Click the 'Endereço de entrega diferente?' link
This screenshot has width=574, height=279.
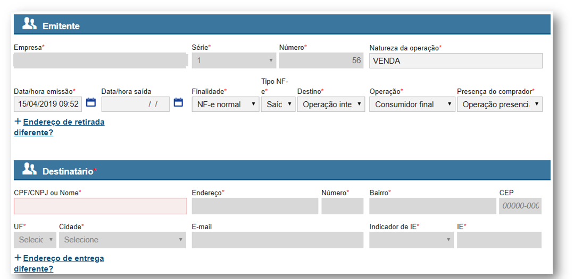coord(63,258)
